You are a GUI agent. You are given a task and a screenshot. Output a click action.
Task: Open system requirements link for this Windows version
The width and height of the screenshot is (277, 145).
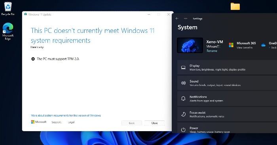pos(66,115)
